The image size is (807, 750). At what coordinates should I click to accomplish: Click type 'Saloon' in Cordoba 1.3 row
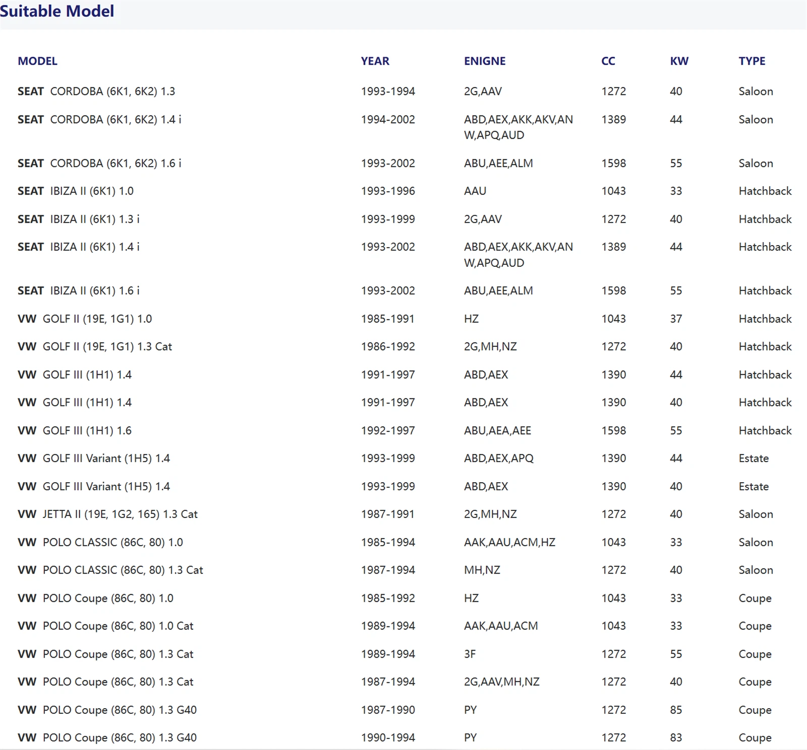(756, 91)
